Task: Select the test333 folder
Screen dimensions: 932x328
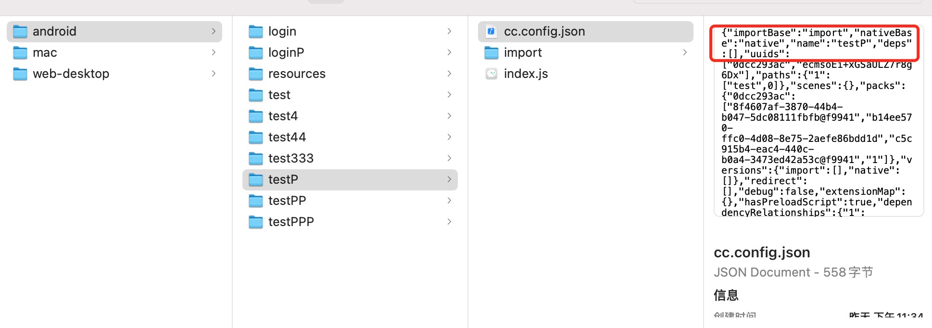Action: [x=290, y=158]
